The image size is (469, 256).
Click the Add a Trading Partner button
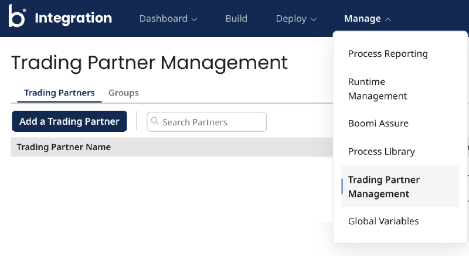coord(69,121)
